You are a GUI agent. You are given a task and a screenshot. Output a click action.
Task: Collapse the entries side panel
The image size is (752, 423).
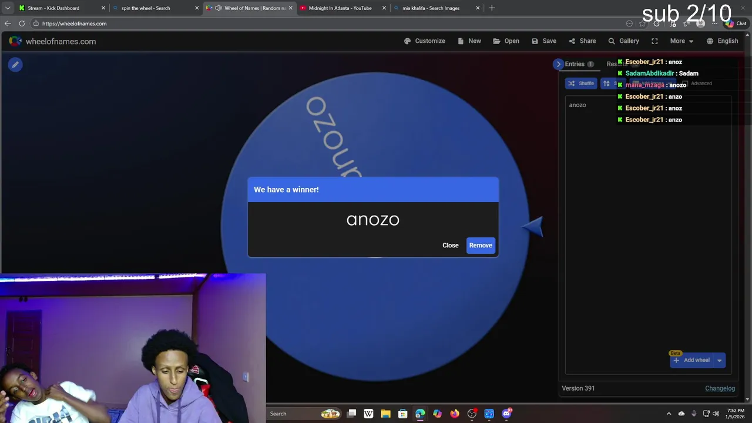coord(558,64)
